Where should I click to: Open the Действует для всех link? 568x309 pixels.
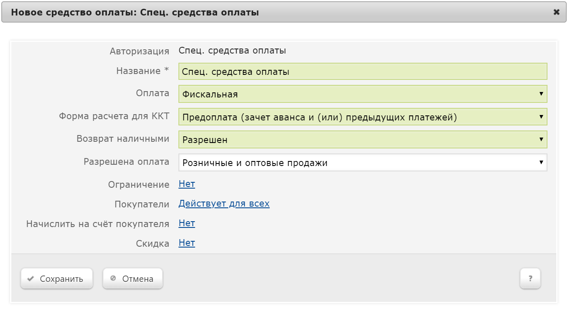point(224,204)
